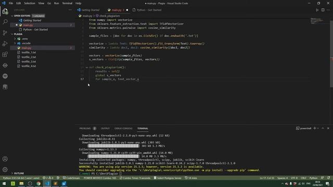
Task: Open the Explorer view in activity bar
Action: click(x=5, y=11)
